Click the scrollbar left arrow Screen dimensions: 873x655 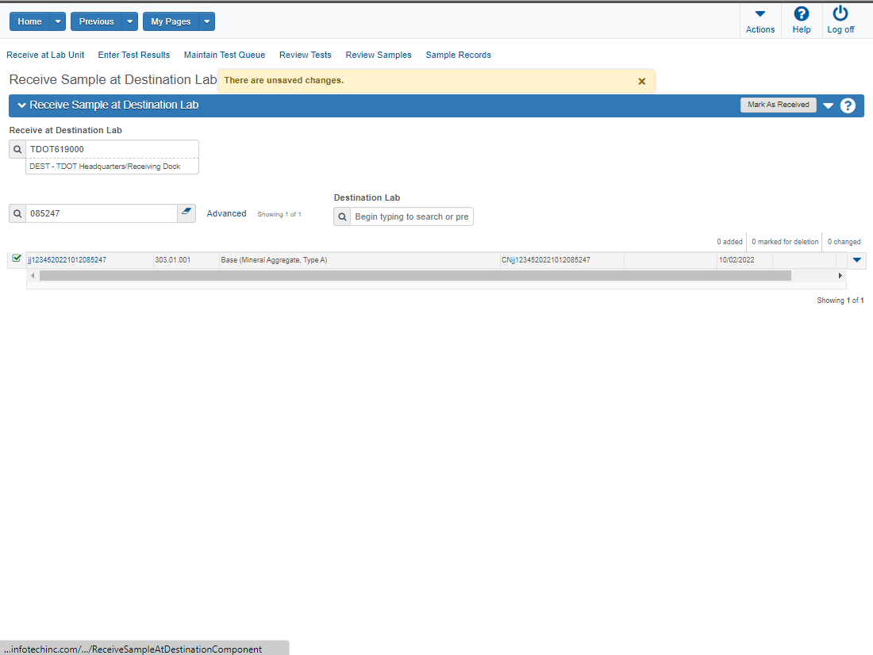point(33,275)
